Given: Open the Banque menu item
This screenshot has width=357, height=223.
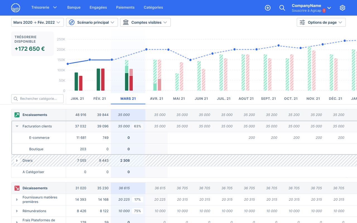Looking at the screenshot, I should point(74,8).
